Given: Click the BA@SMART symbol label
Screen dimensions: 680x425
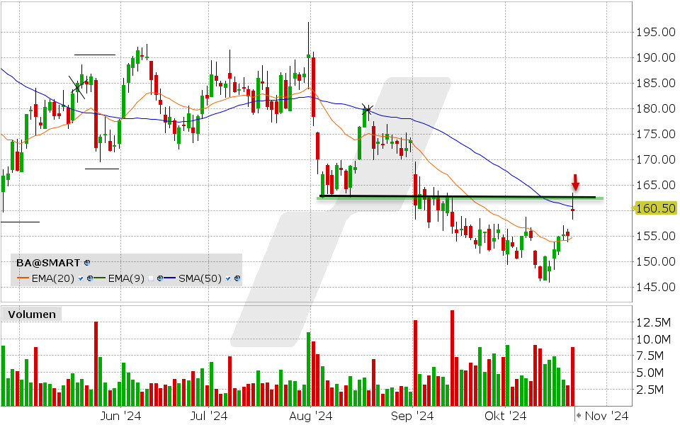Looking at the screenshot, I should [x=48, y=263].
